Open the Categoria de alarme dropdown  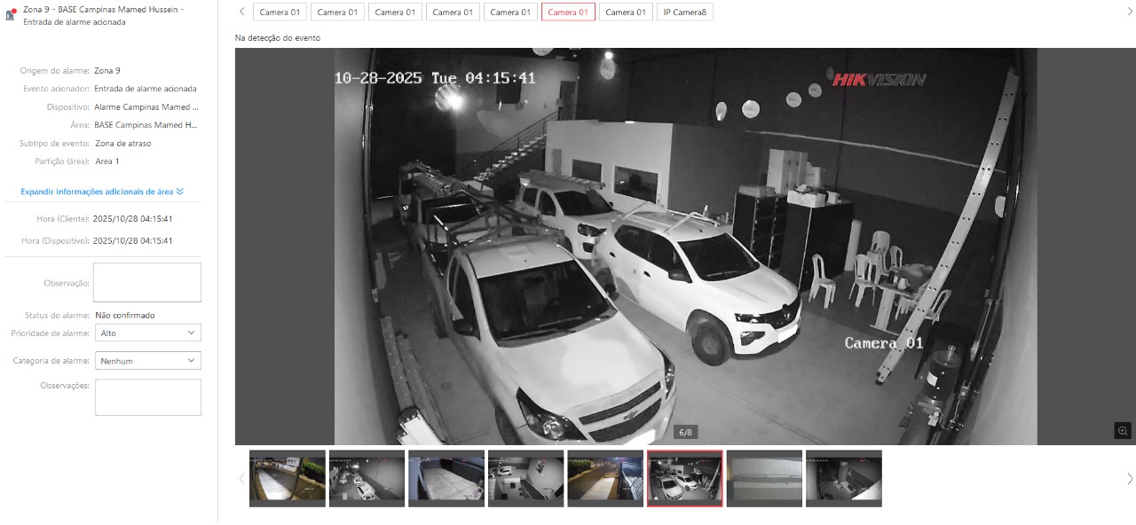[x=147, y=361]
